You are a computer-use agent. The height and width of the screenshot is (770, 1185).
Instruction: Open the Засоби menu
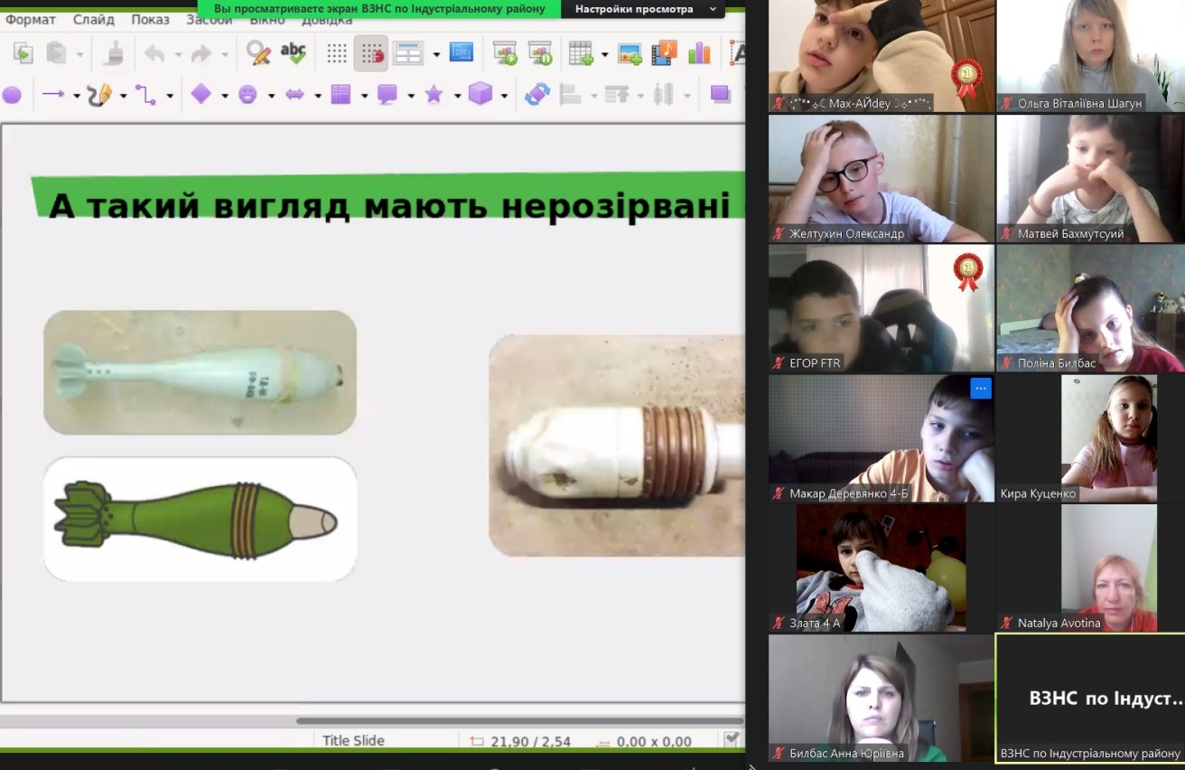(x=209, y=19)
